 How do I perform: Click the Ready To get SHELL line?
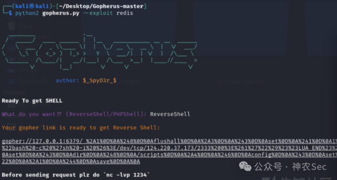[32, 101]
